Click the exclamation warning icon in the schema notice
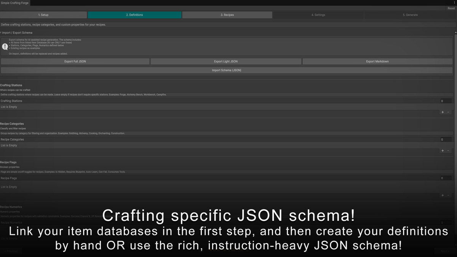 pyautogui.click(x=5, y=46)
